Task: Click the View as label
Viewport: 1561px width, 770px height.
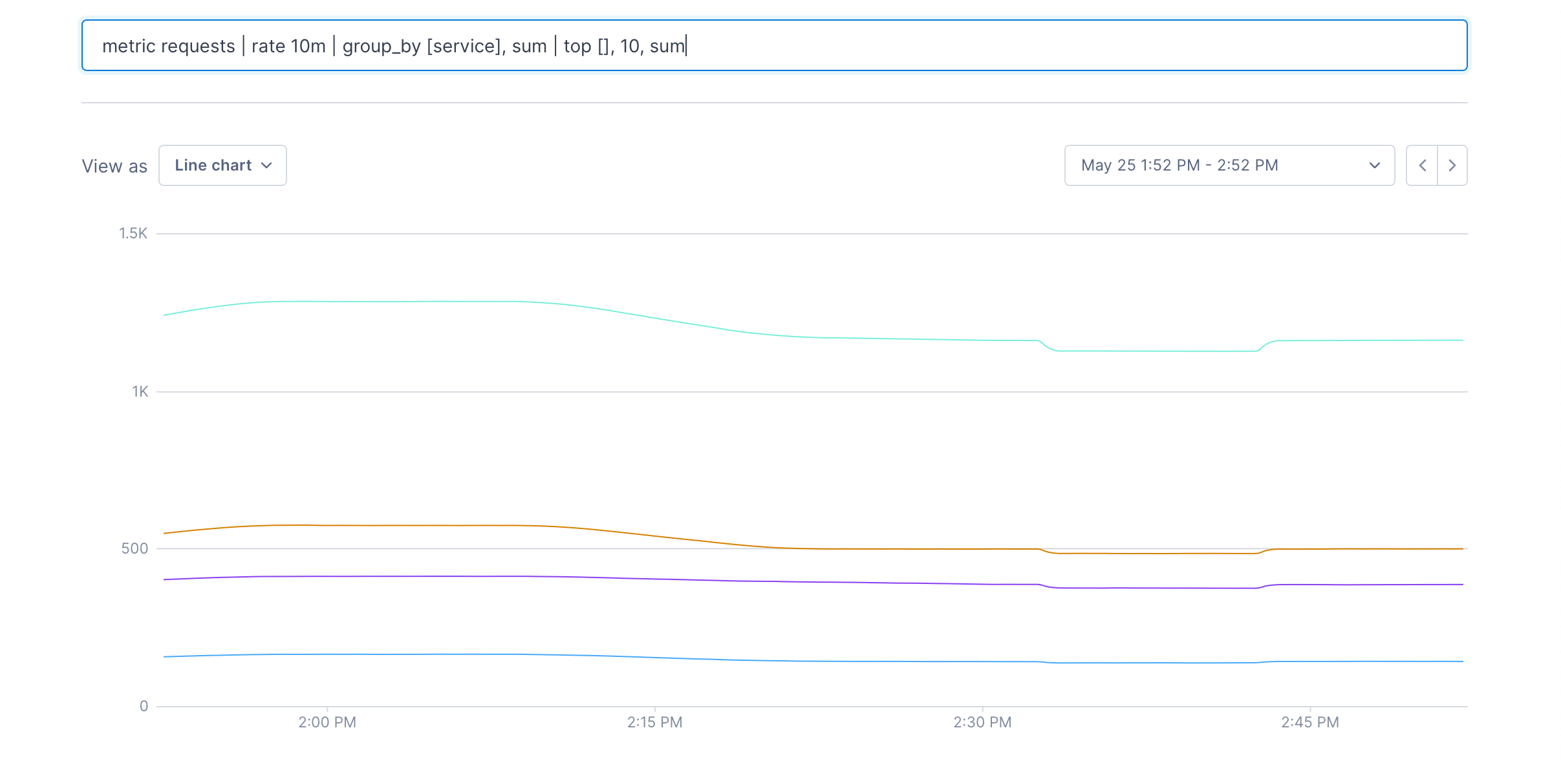Action: [114, 166]
